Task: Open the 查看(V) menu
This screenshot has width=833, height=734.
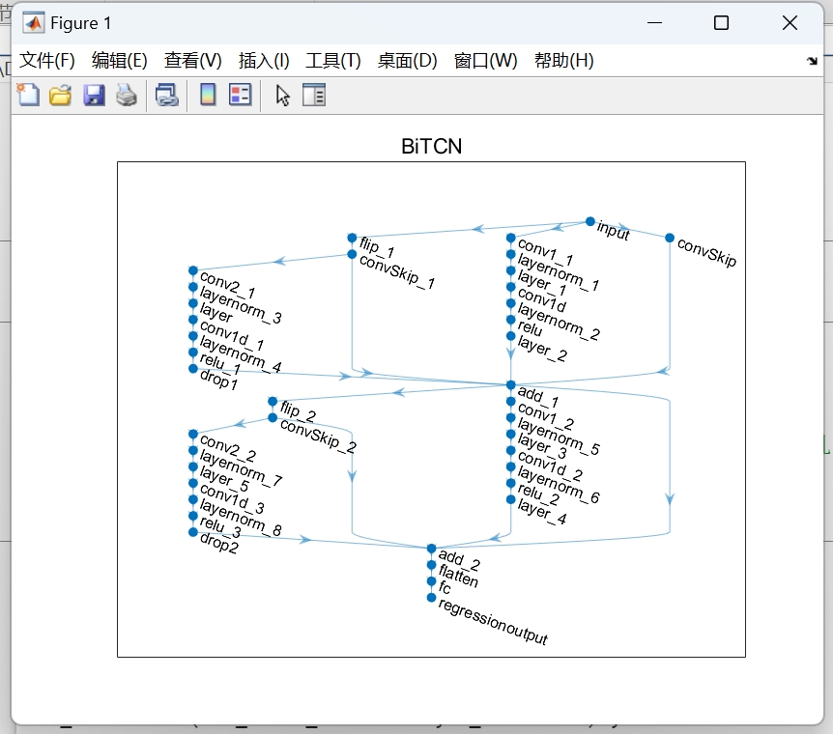Action: (x=192, y=60)
